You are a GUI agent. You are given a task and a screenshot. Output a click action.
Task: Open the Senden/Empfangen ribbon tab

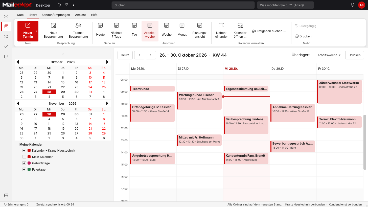pyautogui.click(x=56, y=15)
